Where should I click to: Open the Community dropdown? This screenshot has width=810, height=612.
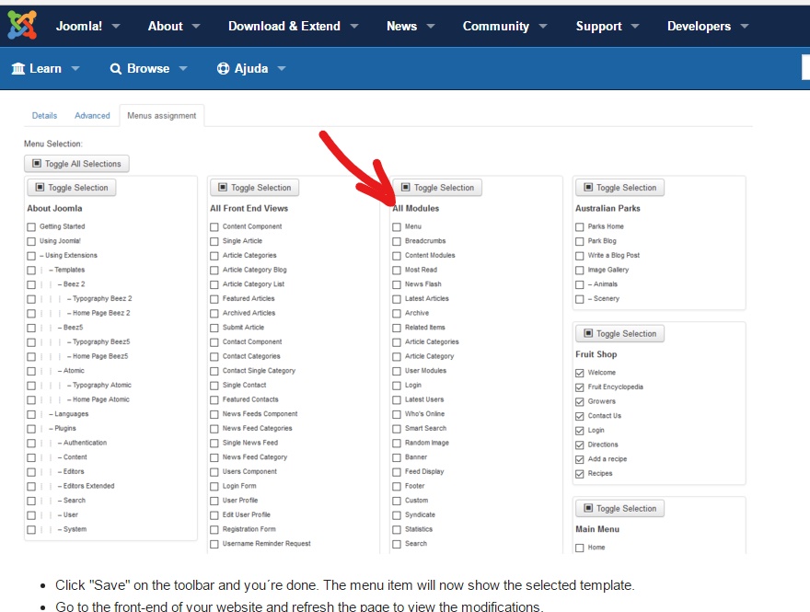(504, 26)
